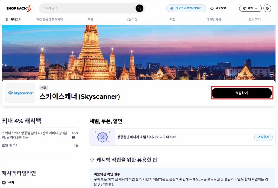The image size is (278, 188).
Task: Open the 이용방법 help link
Action: (x=219, y=8)
